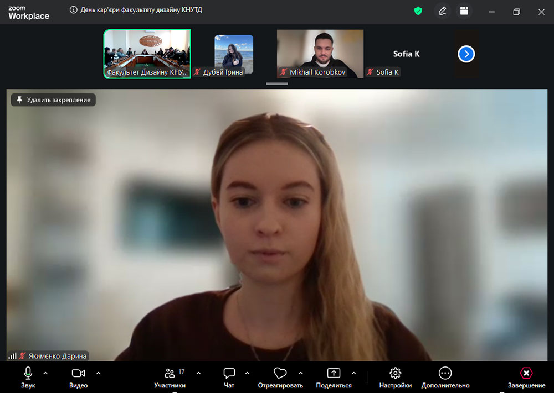Image resolution: width=554 pixels, height=393 pixels.
Task: Click Завершение to end meeting
Action: pyautogui.click(x=526, y=378)
